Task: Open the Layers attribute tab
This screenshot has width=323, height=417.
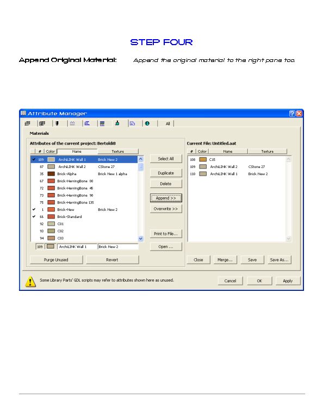Action: (27, 123)
